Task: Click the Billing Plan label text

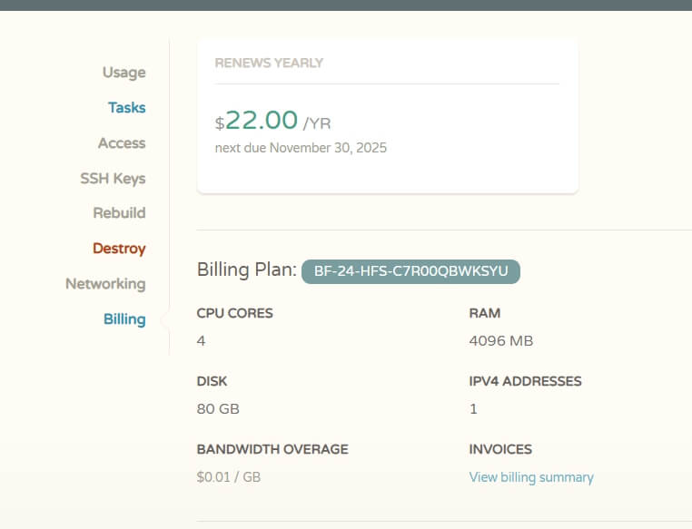Action: 246,270
